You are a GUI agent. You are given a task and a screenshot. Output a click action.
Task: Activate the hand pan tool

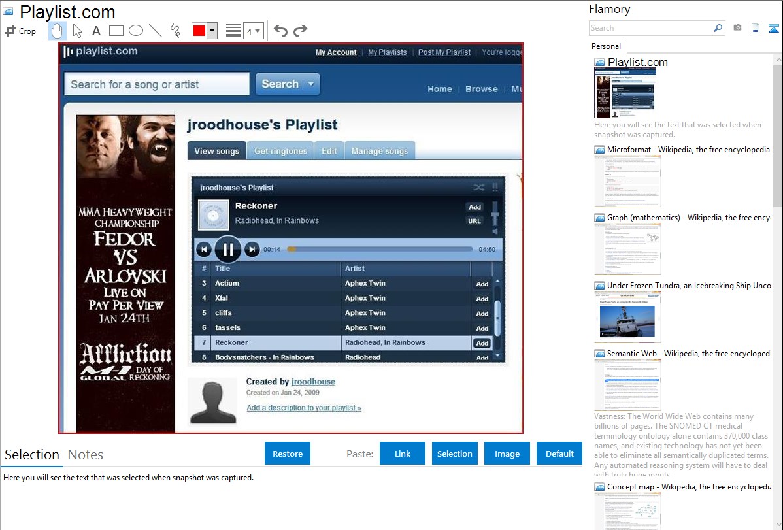[57, 31]
